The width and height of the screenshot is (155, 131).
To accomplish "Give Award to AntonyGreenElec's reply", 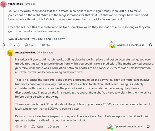I will [x=37, y=127].
